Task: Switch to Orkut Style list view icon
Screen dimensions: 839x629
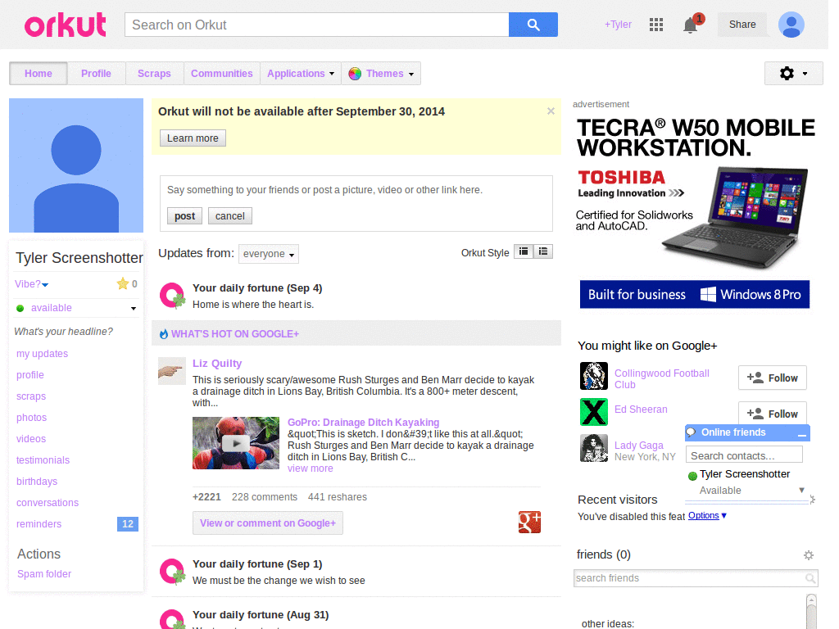Action: tap(543, 251)
